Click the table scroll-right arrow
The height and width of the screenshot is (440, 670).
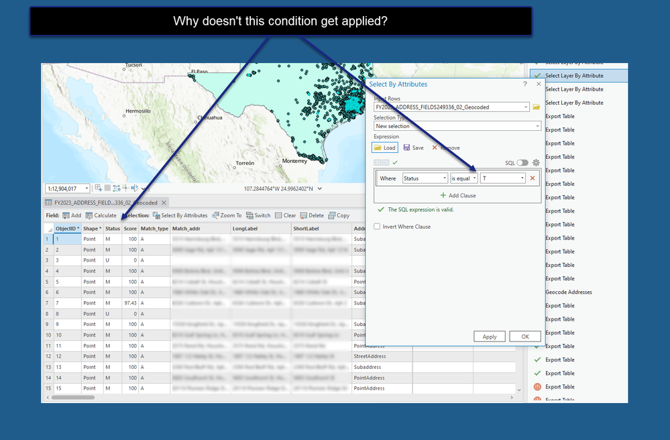[512, 397]
